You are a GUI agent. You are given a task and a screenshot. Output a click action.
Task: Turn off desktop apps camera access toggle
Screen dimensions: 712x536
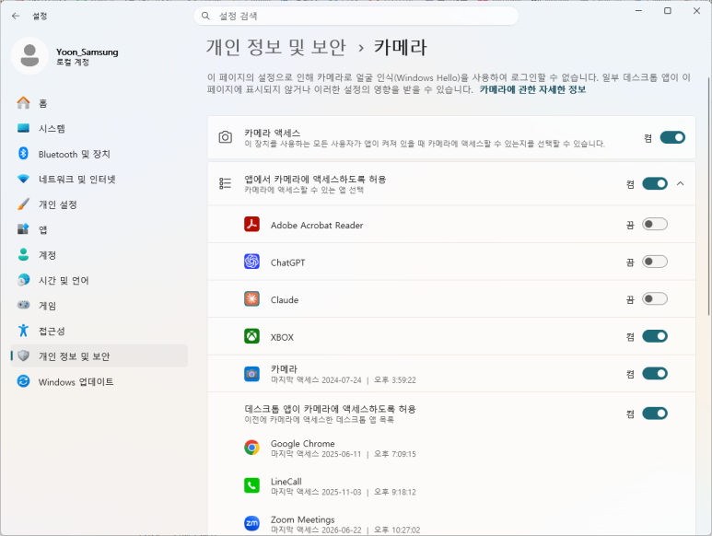coord(655,414)
